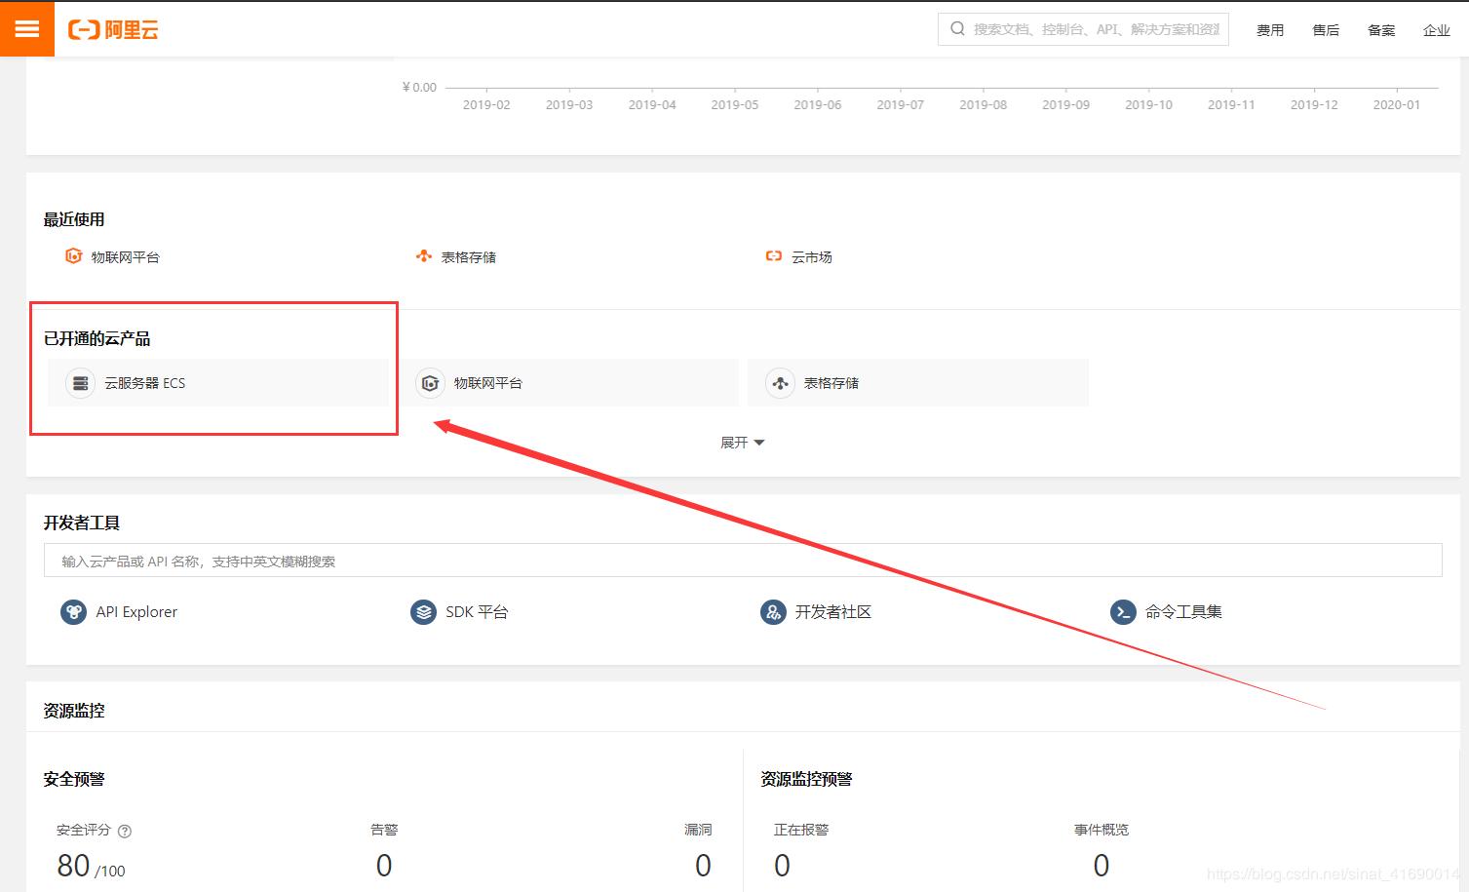Expand the 展开 product list
This screenshot has width=1469, height=892.
point(742,443)
